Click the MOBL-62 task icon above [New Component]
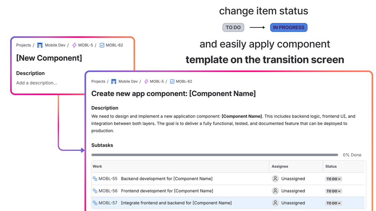 tap(102, 45)
